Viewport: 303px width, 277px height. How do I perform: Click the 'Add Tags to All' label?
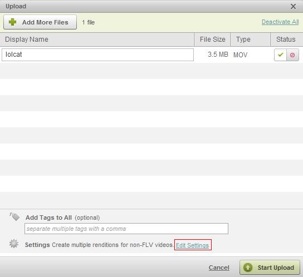tap(48, 217)
